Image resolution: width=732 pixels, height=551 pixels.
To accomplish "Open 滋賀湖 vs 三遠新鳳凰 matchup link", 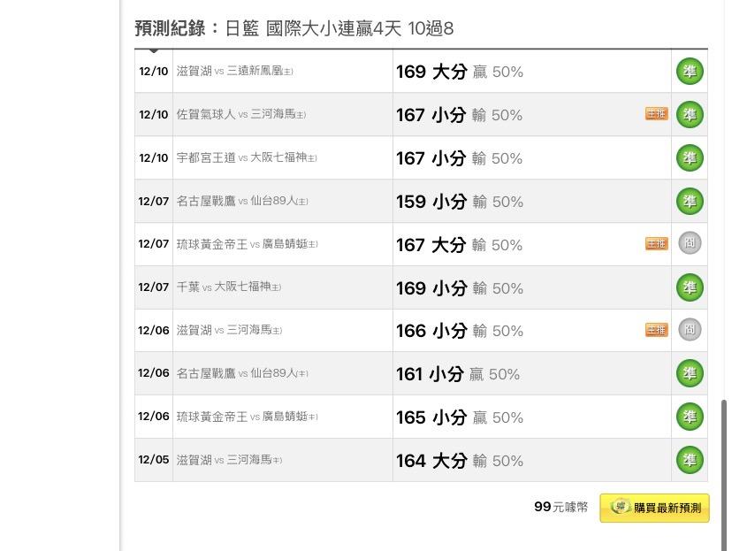I will tap(234, 72).
